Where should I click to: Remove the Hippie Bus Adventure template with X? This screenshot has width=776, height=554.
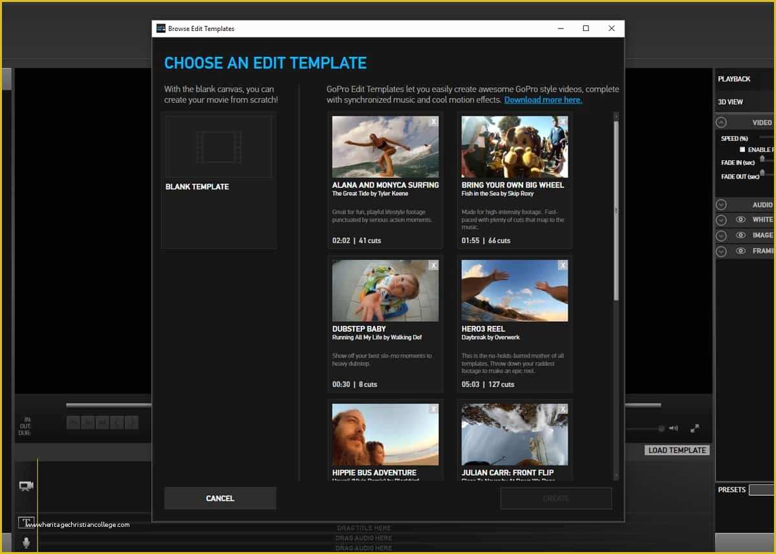pos(434,409)
